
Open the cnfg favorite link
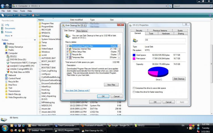(7, 25)
